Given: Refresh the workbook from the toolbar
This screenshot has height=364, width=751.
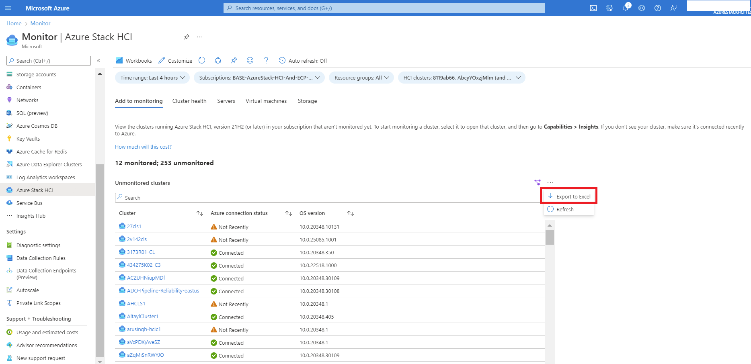Looking at the screenshot, I should click(x=202, y=60).
